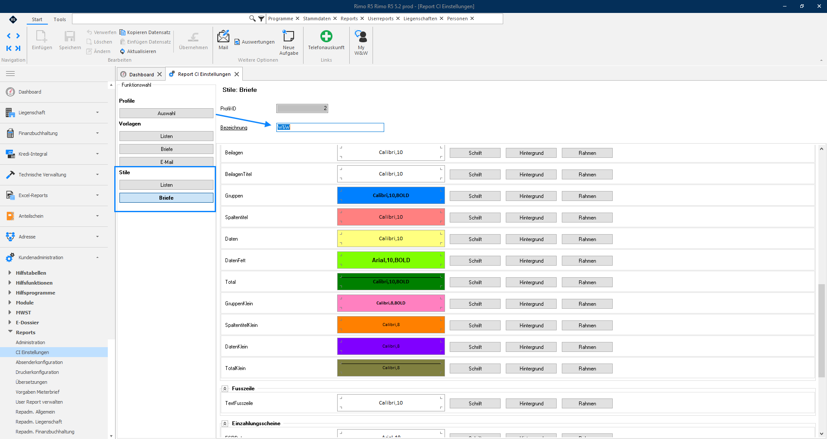827x439 pixels.
Task: Switch to the Start ribbon tab
Action: pyautogui.click(x=37, y=19)
